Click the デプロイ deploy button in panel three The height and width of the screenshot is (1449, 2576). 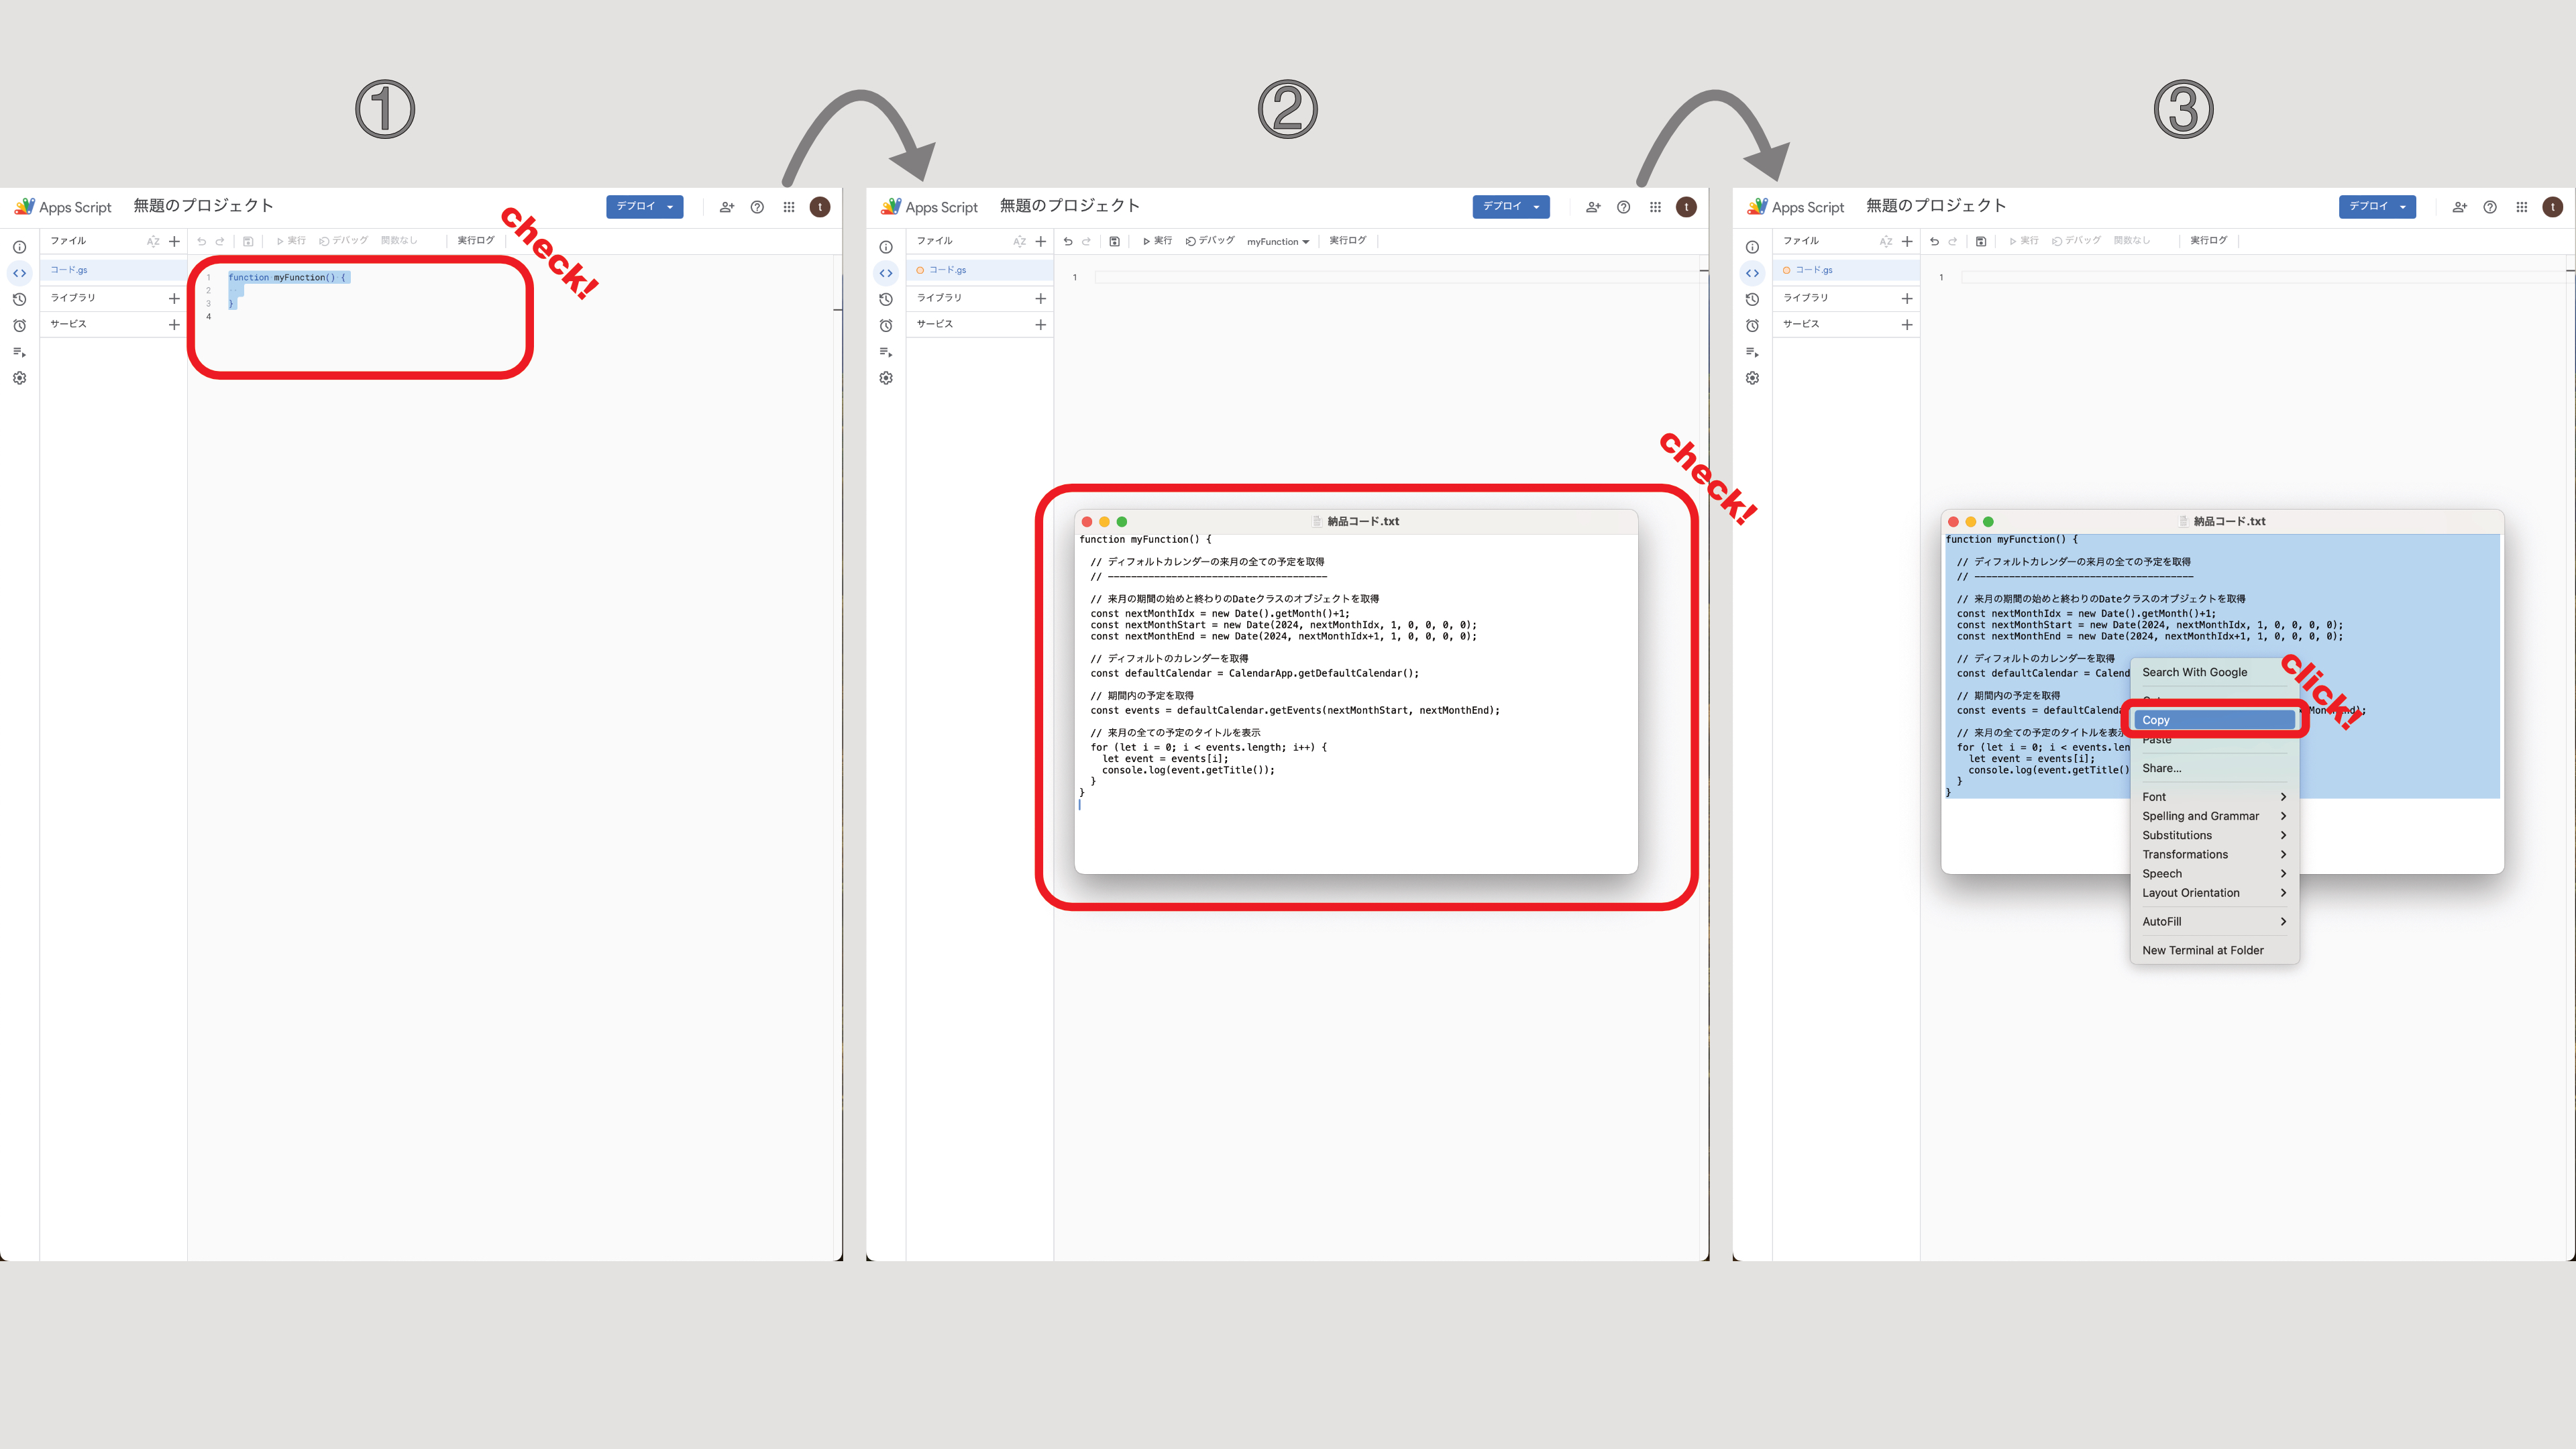[x=2377, y=206]
